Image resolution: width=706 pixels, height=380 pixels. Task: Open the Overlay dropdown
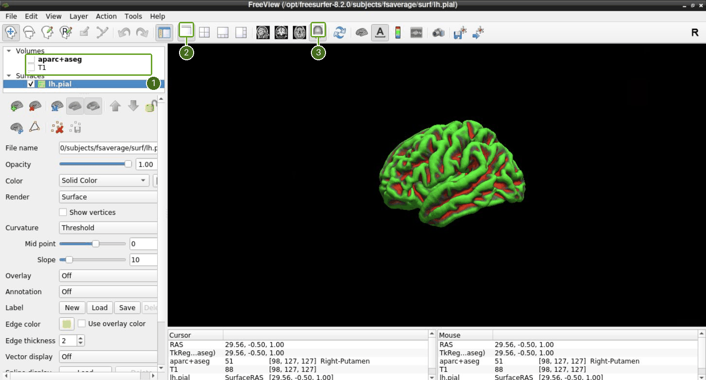pos(108,276)
